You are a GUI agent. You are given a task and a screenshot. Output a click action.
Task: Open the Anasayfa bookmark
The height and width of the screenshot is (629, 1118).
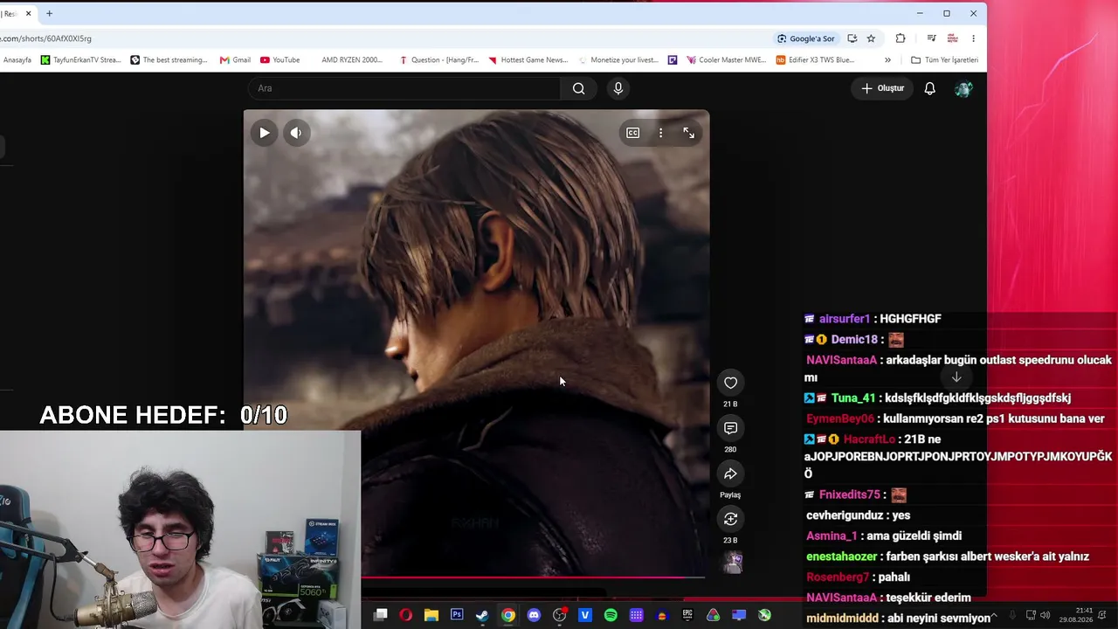point(17,60)
